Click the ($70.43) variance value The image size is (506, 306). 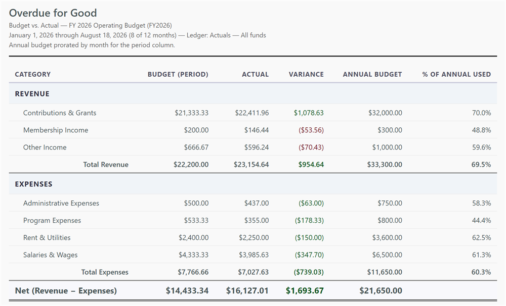pyautogui.click(x=311, y=147)
